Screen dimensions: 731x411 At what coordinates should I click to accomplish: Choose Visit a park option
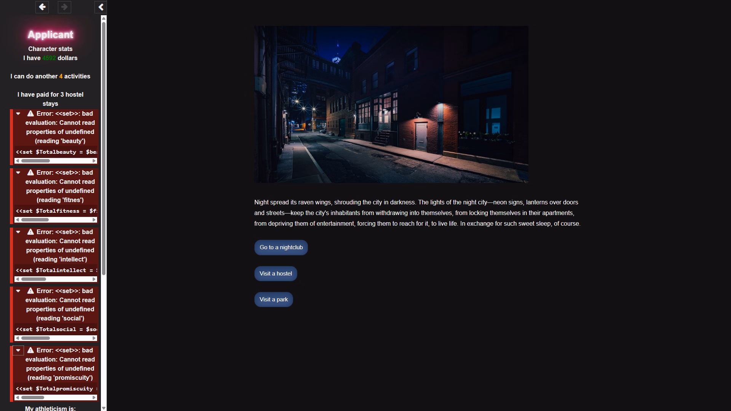click(273, 299)
